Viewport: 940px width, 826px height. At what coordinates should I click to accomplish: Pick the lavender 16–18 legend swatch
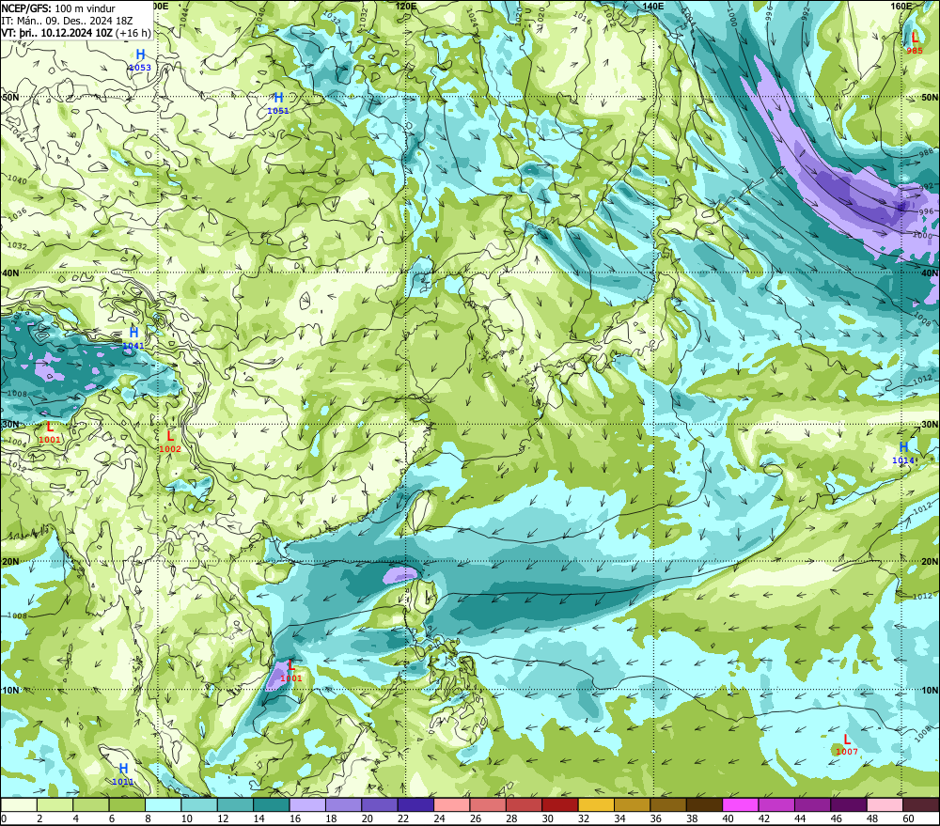[307, 805]
